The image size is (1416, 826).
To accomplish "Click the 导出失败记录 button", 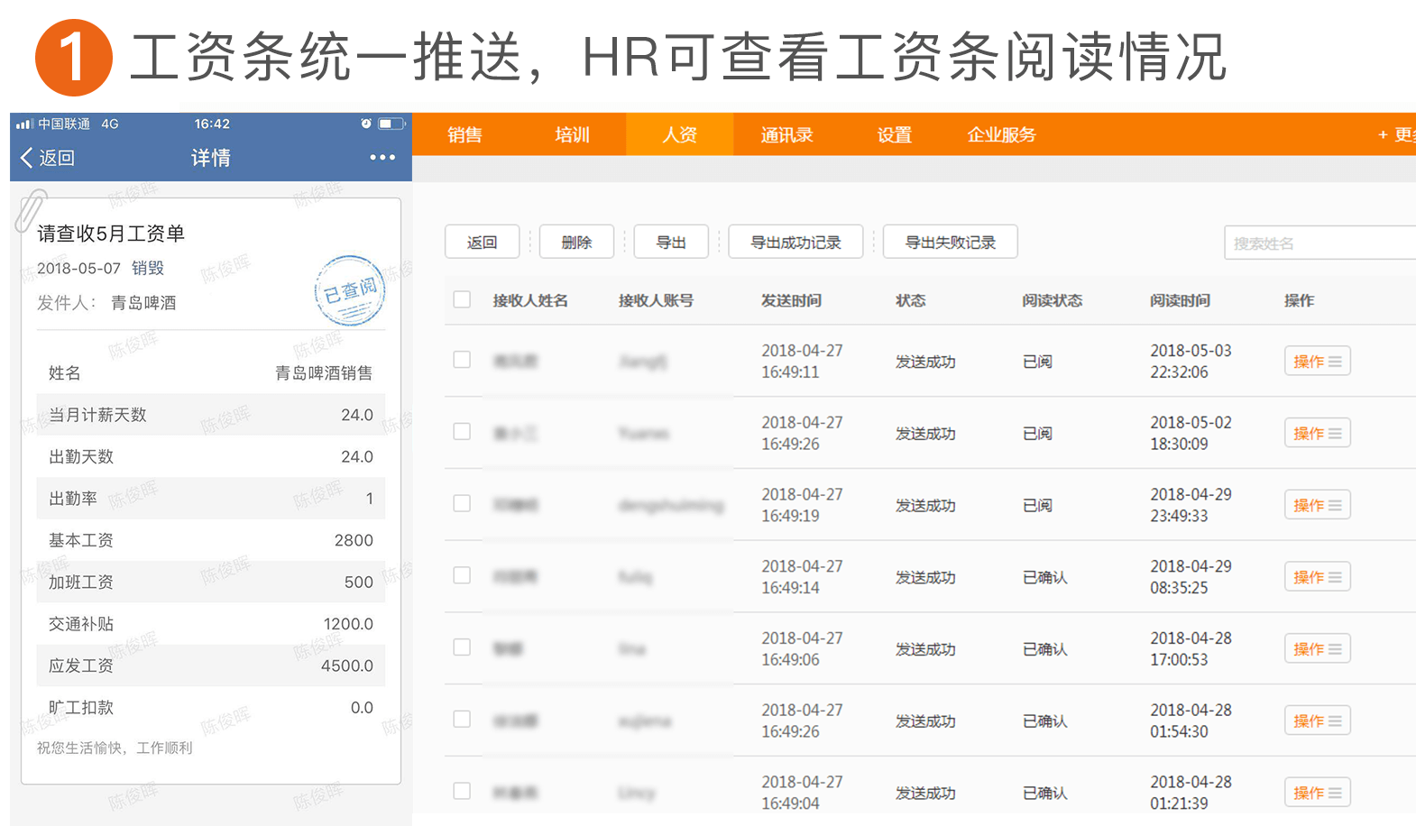I will [951, 242].
